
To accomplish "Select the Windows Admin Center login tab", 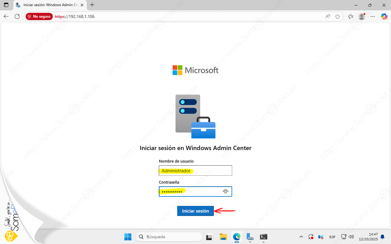I will pyautogui.click(x=49, y=5).
